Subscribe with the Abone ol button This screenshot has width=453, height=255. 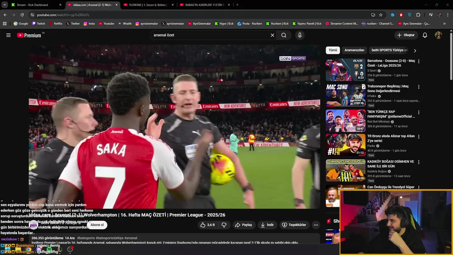pyautogui.click(x=97, y=225)
